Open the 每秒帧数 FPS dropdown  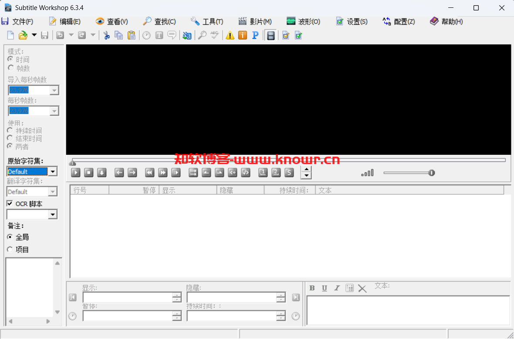click(54, 111)
